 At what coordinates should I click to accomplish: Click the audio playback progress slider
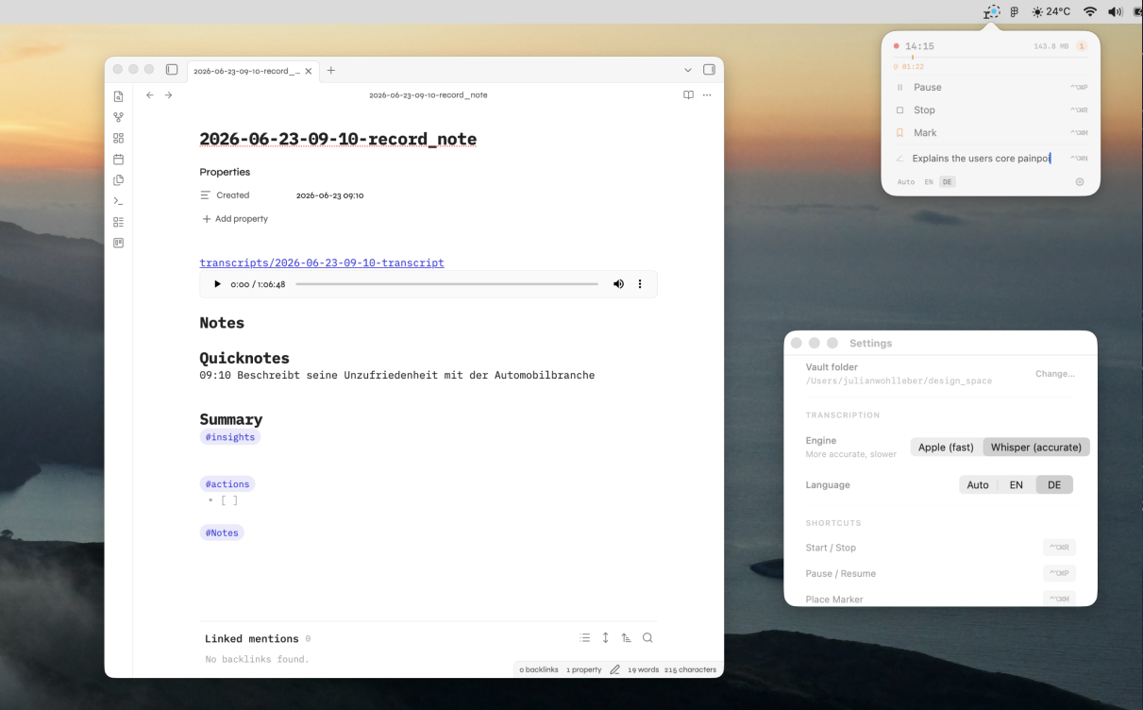pos(446,284)
